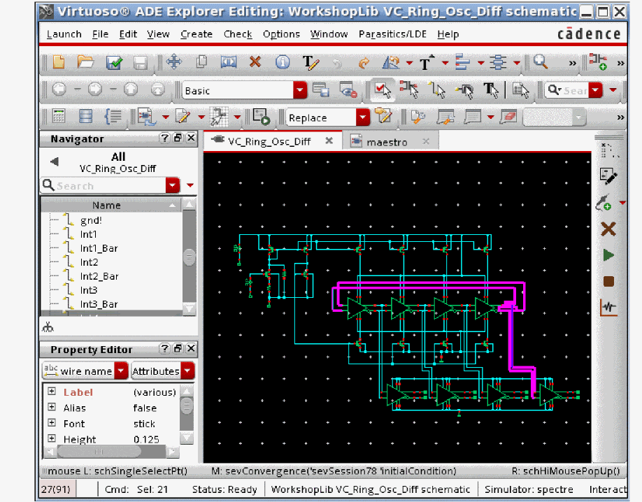Open the Basic workspace dropdown

tap(300, 90)
